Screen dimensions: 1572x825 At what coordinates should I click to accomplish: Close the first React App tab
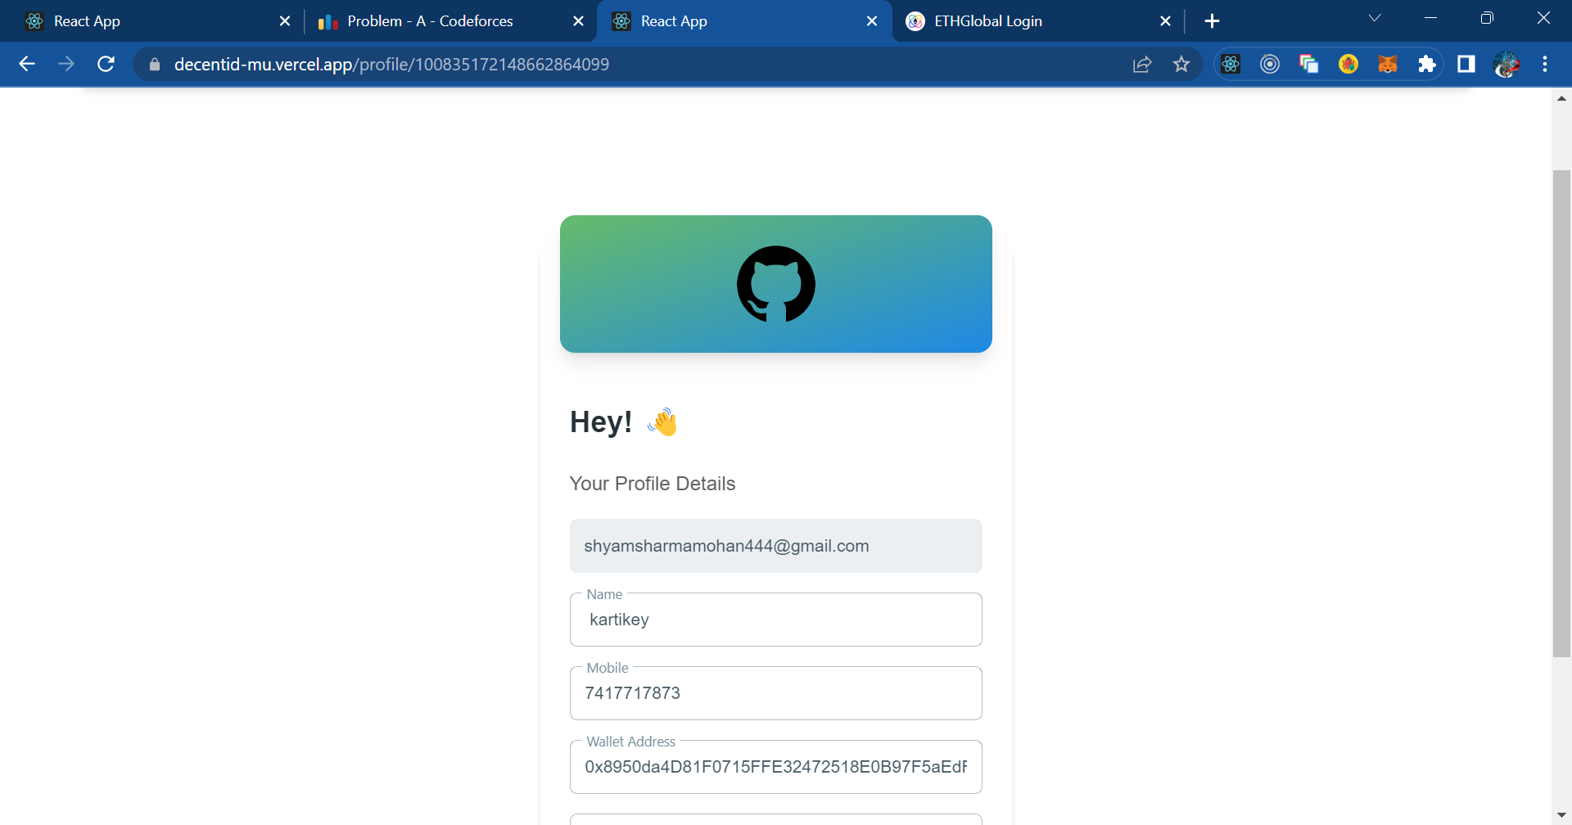coord(285,21)
